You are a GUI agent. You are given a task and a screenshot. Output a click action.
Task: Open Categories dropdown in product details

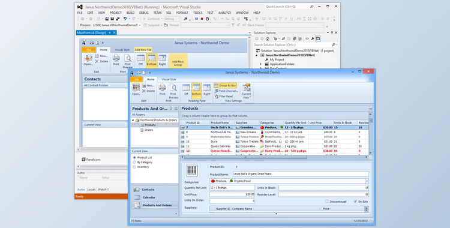point(367,181)
